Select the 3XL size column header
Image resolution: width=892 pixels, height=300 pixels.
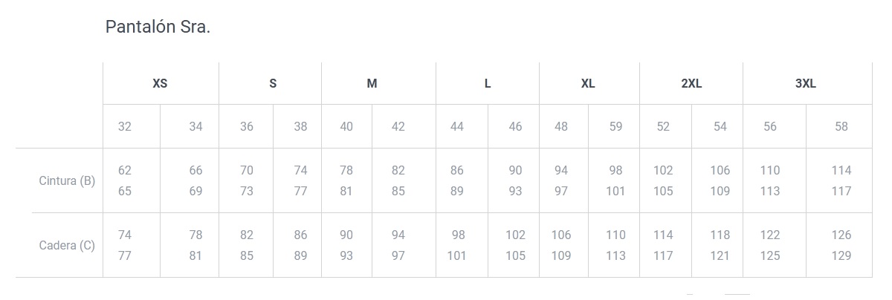click(806, 84)
